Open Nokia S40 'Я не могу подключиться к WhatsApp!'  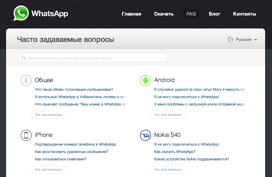(186, 144)
